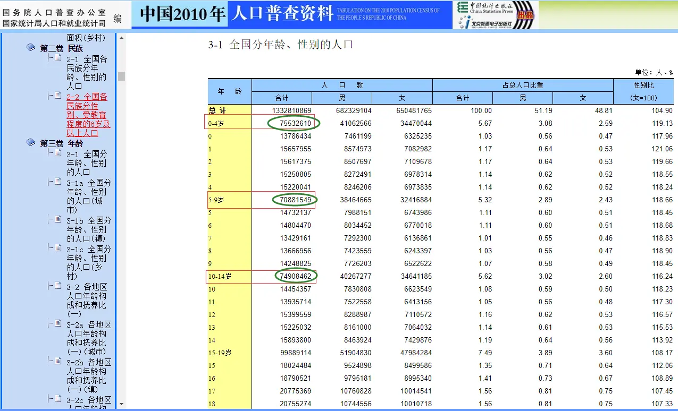Click the page icon next to 2-1 全国各民族分年龄

(x=58, y=57)
